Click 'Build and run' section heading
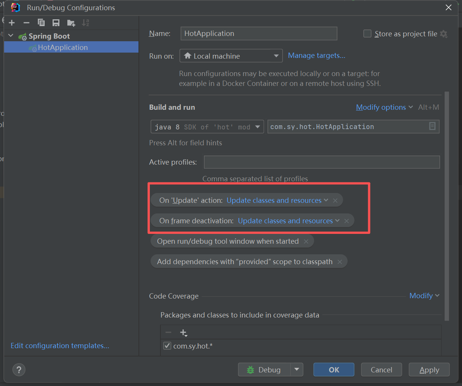 pos(172,107)
